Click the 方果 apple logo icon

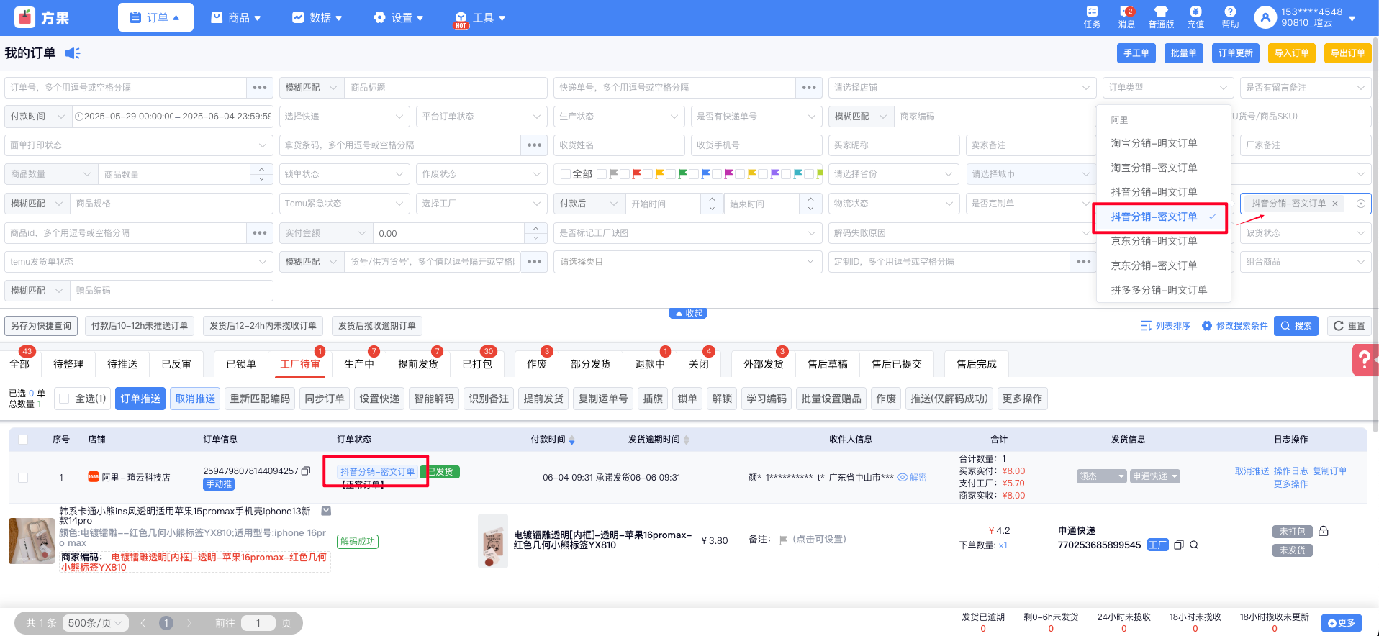25,17
